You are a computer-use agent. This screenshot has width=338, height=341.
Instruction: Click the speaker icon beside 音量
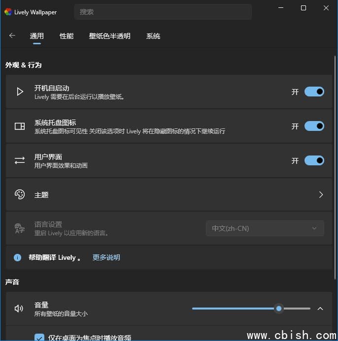pyautogui.click(x=19, y=309)
